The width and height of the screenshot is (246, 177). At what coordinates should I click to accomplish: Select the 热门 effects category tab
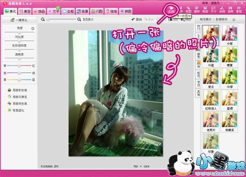198,28
